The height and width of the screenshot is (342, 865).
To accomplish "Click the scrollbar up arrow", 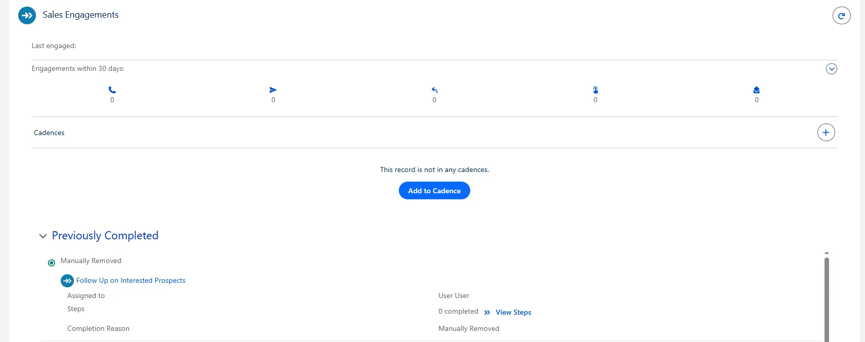I will tap(827, 252).
